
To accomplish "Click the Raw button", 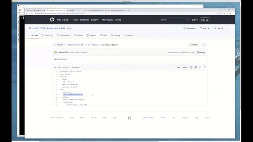I will coord(178,67).
